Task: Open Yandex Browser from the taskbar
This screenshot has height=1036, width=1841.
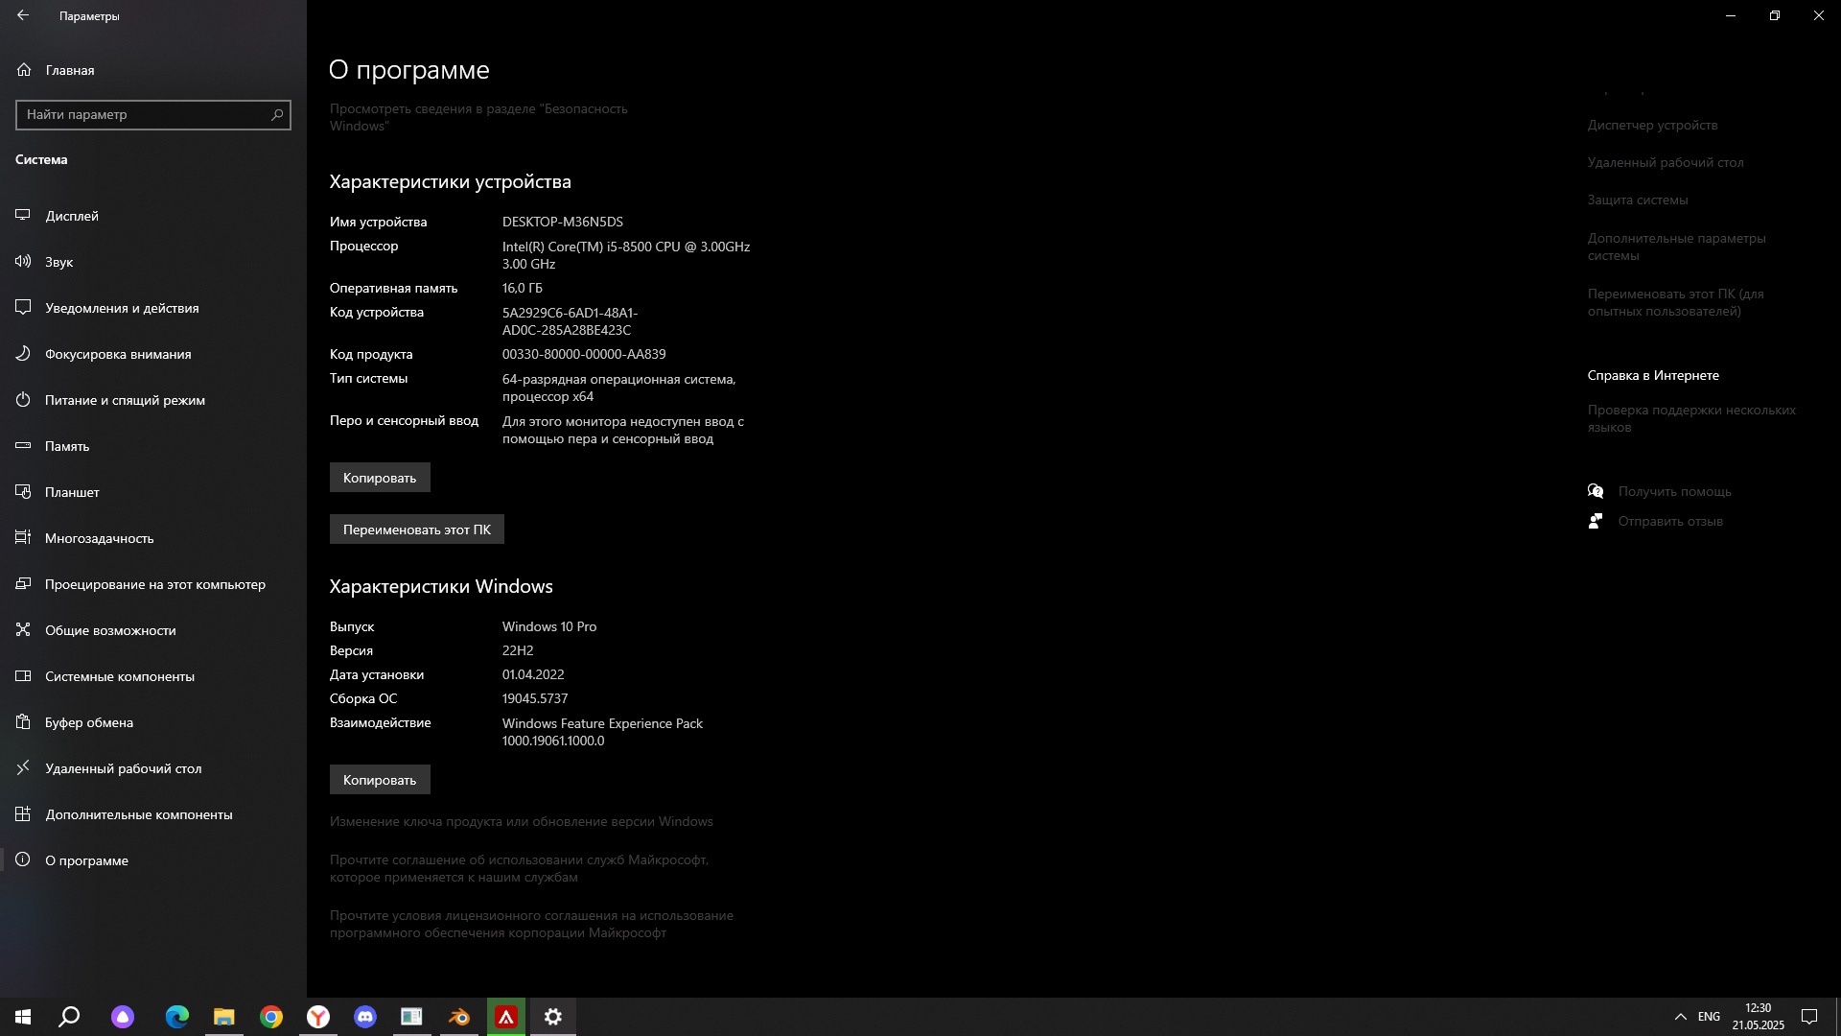Action: tap(318, 1017)
